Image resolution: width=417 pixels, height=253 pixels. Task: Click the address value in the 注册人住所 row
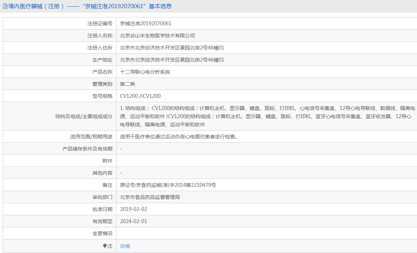tap(172, 48)
